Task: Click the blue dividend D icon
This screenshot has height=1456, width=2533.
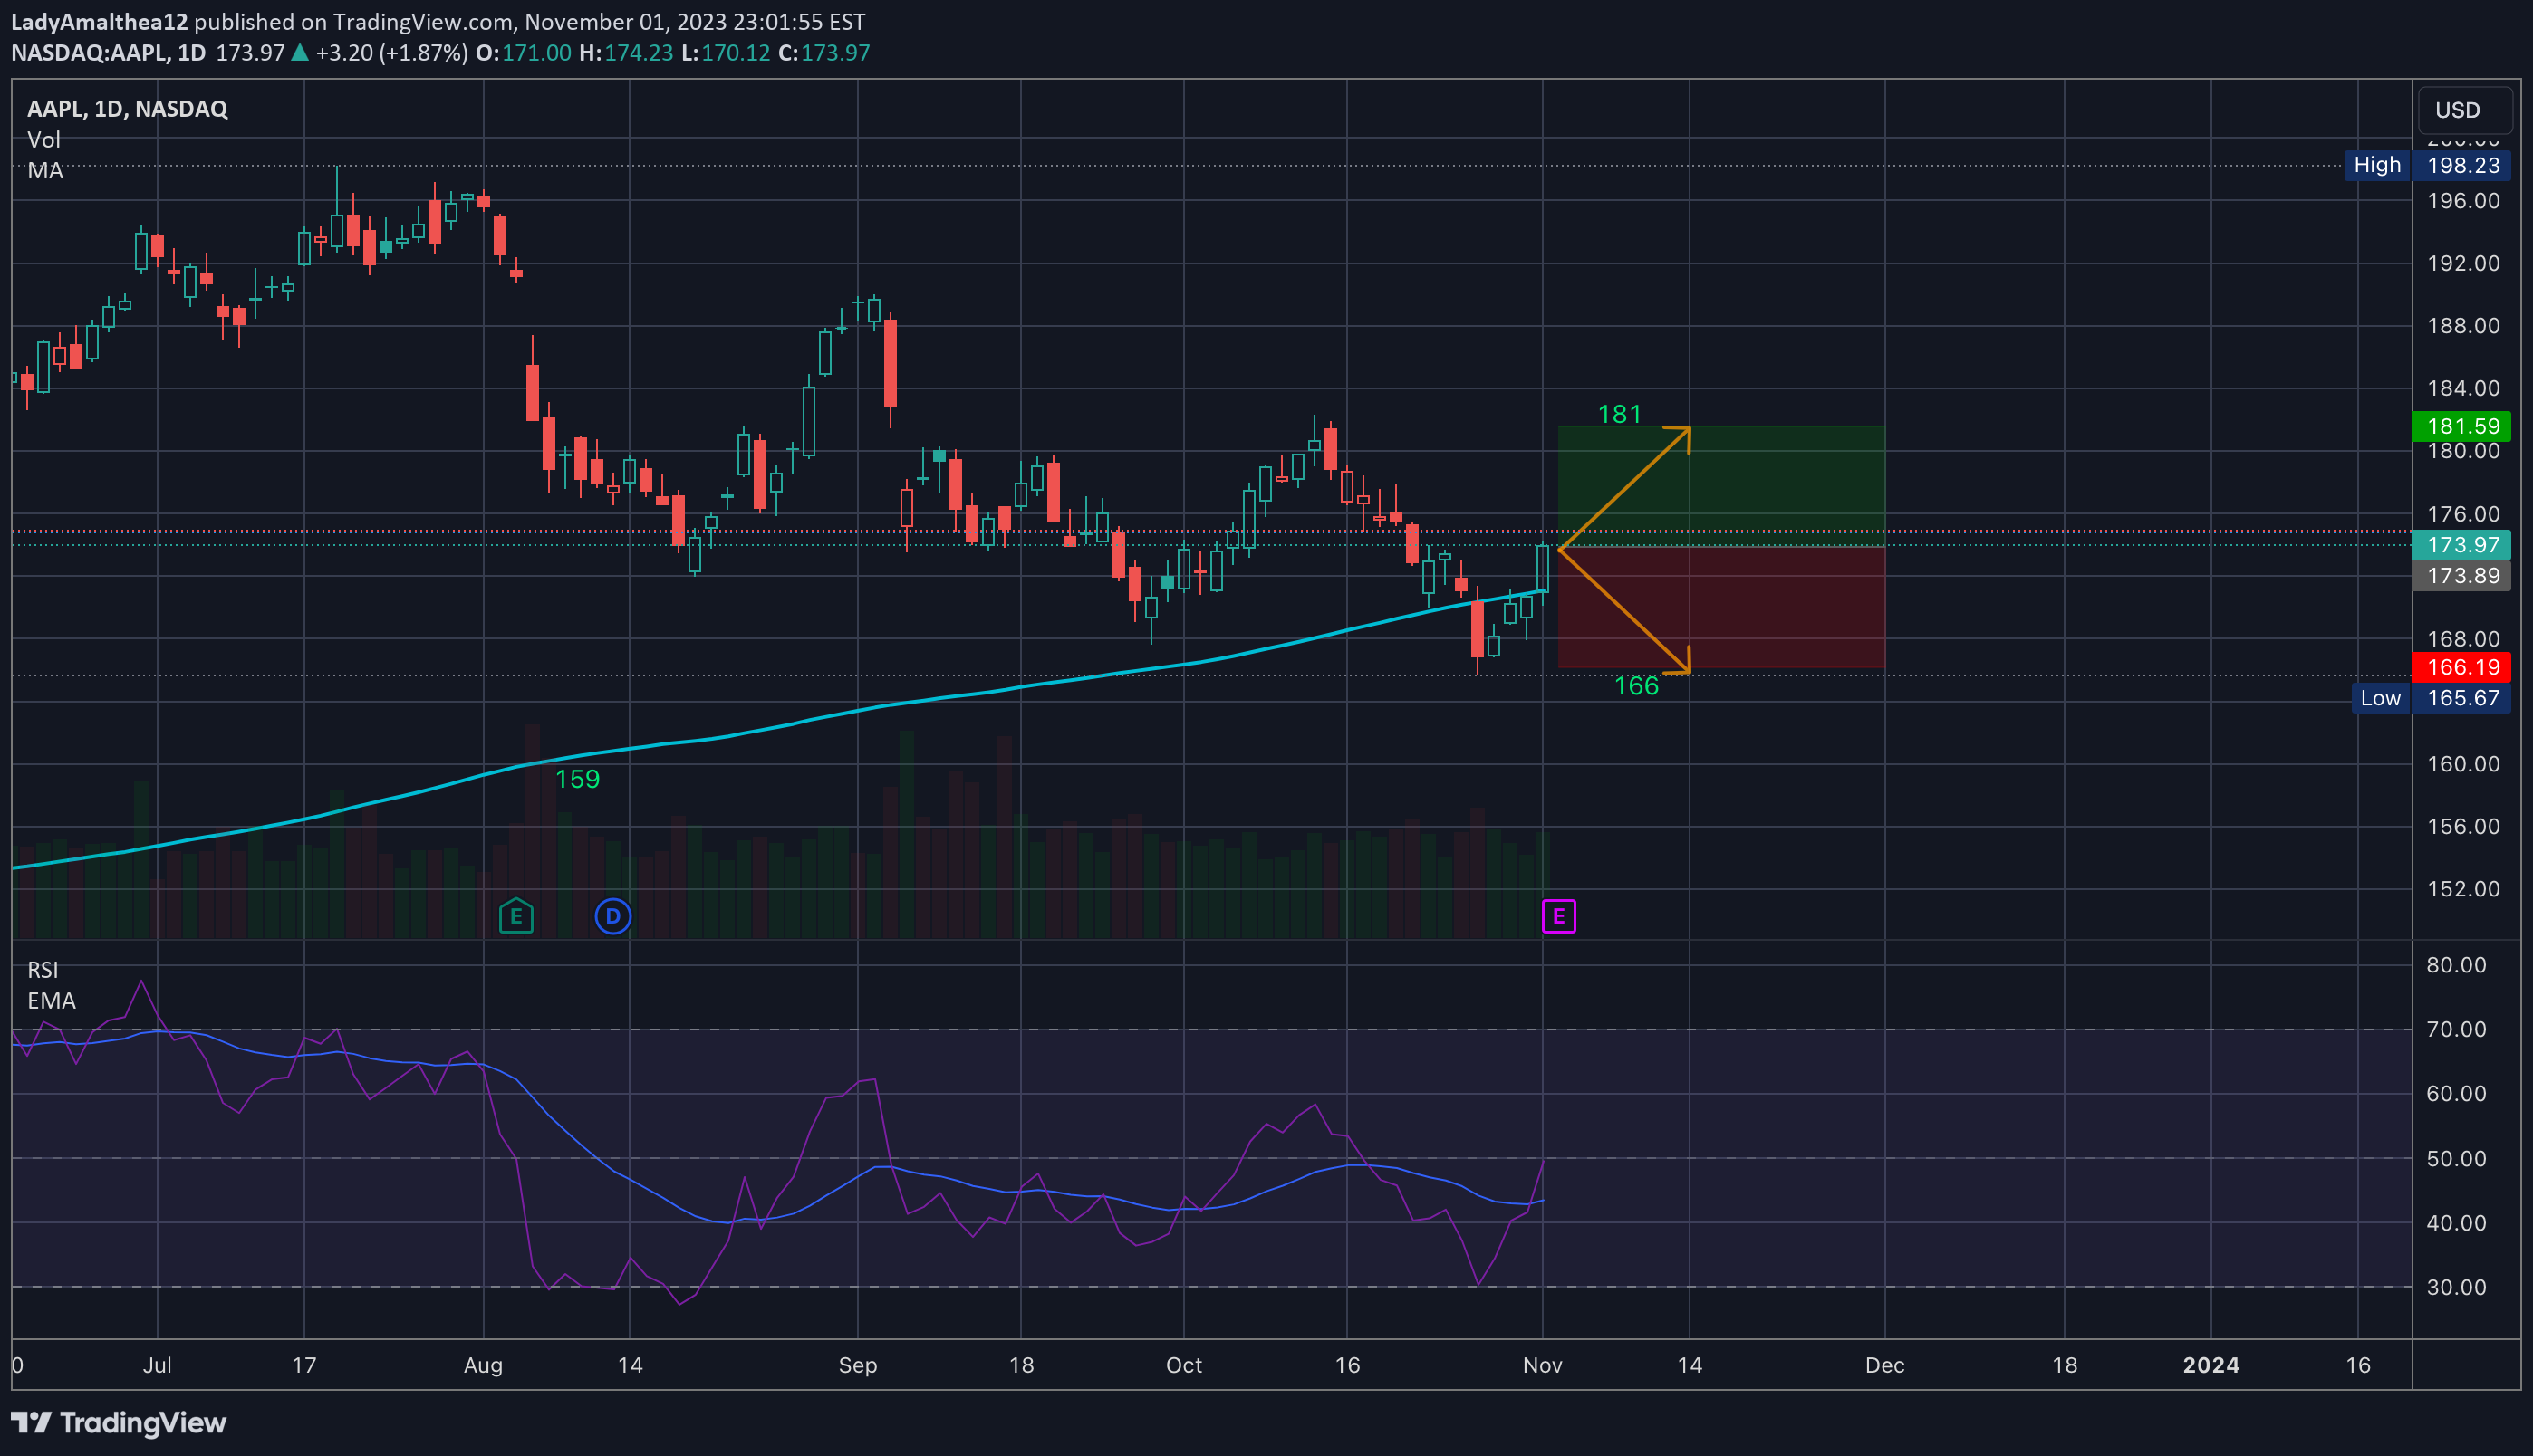Action: point(612,915)
